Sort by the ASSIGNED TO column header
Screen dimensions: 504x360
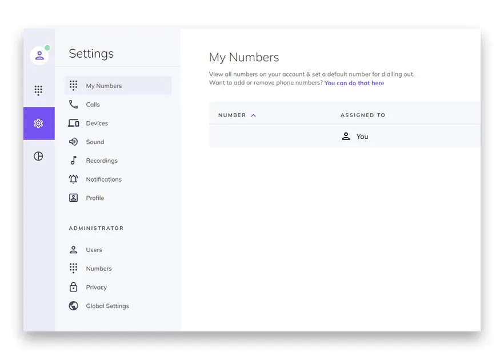click(363, 115)
